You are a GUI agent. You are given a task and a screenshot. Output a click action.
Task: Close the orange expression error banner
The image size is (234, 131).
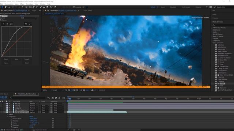pos(198,87)
